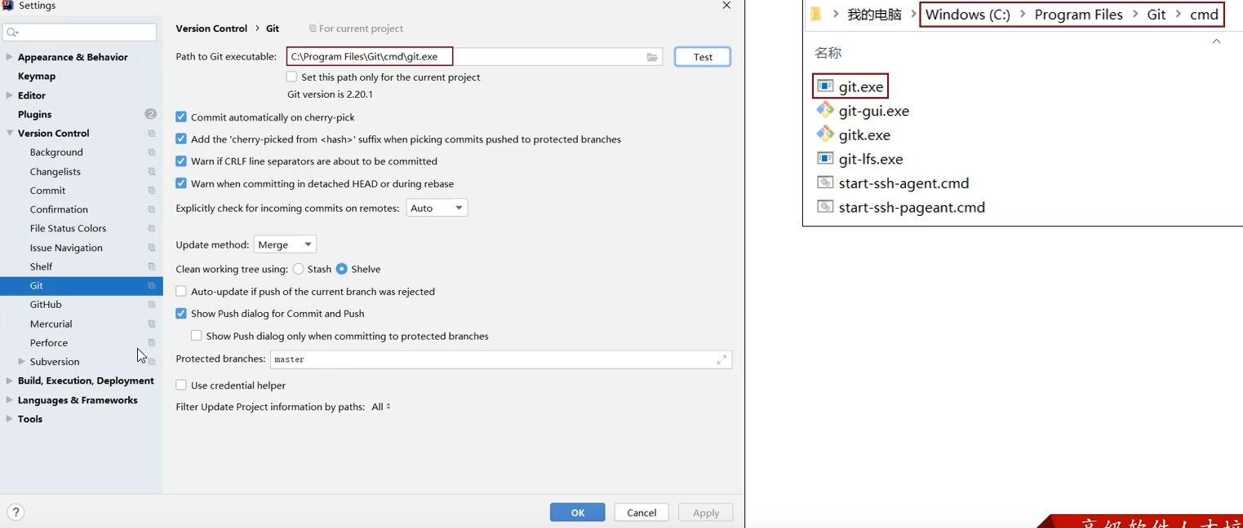
Task: Click the start-ssh-agent.cmd file icon
Action: [825, 183]
